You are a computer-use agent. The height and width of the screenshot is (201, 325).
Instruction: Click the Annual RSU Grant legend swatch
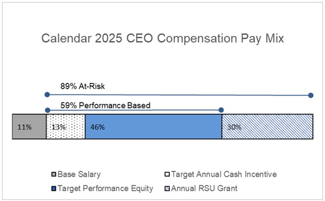167,188
